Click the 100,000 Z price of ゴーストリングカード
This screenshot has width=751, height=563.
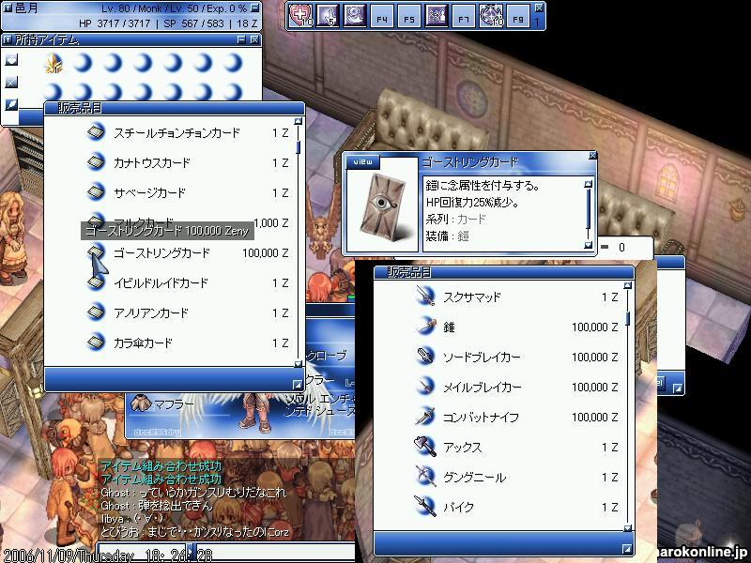coord(266,253)
